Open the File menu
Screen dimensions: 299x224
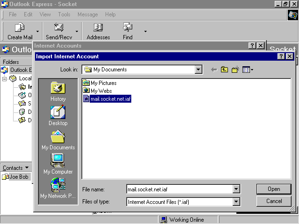(13, 14)
